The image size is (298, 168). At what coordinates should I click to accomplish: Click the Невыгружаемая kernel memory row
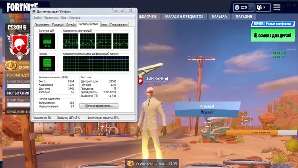tap(56, 106)
